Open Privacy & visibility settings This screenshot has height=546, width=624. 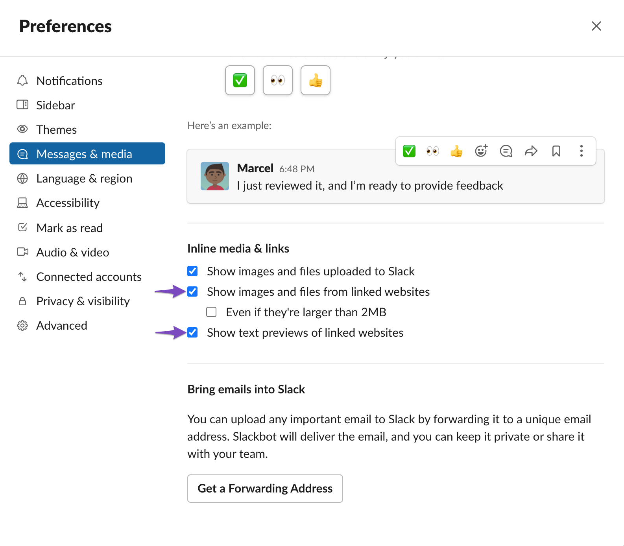point(87,301)
